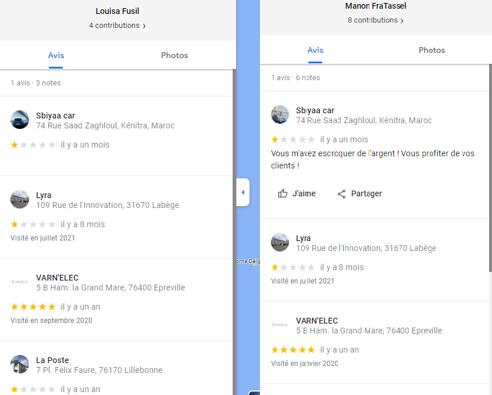Click the share arrow icon next to Partager

point(341,193)
